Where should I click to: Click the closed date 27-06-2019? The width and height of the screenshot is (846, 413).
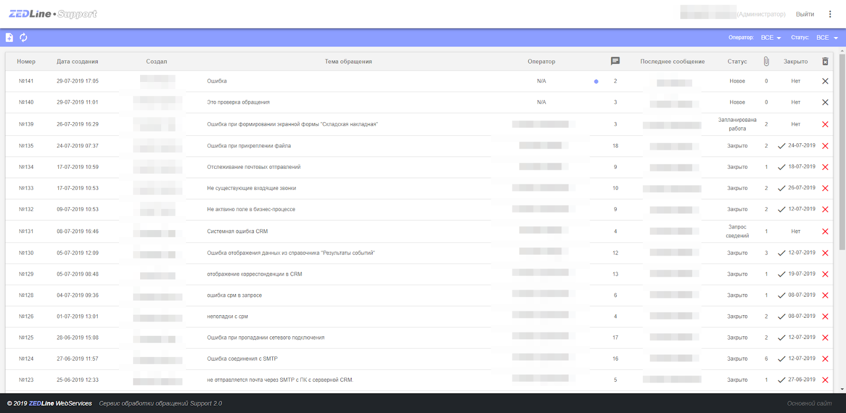802,380
